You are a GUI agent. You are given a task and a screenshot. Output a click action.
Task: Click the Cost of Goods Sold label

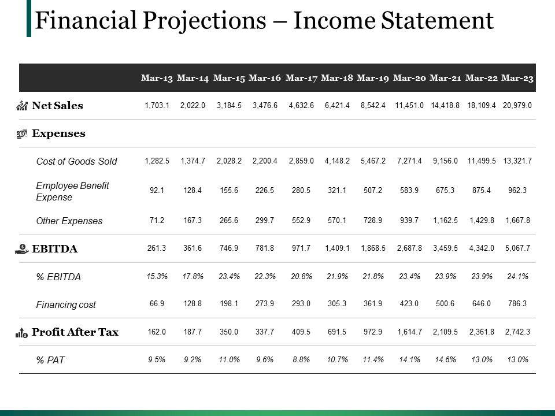(x=76, y=161)
